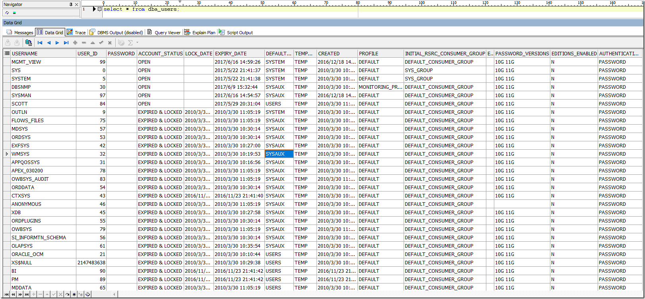
Task: Sort by PROFILE column header
Action: pos(381,53)
